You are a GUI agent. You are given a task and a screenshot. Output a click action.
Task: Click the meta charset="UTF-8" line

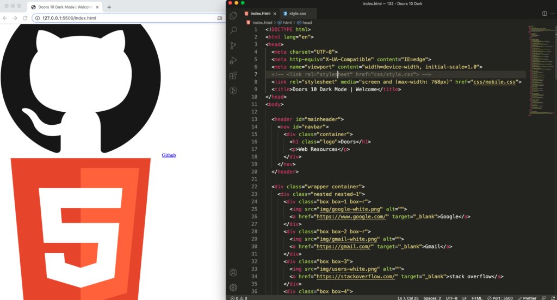[x=305, y=52]
